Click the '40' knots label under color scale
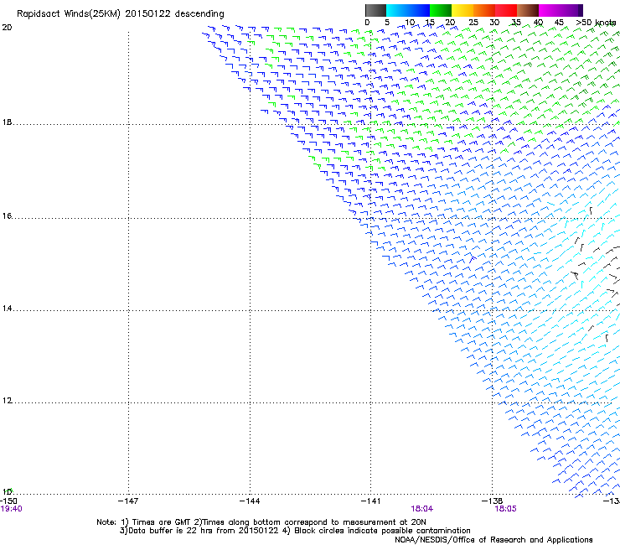The image size is (620, 545). point(538,23)
